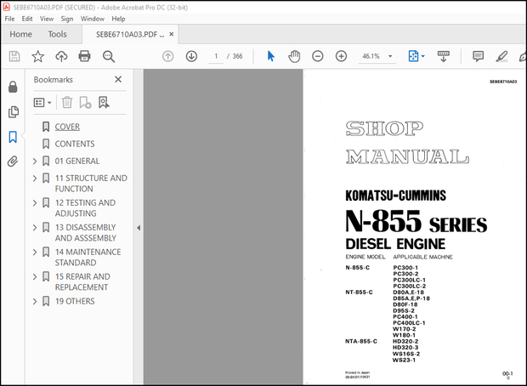
Task: Open the find text magnifier tool
Action: (109, 56)
